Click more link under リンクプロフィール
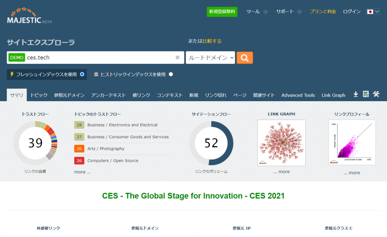The image size is (387, 237). click(x=352, y=173)
